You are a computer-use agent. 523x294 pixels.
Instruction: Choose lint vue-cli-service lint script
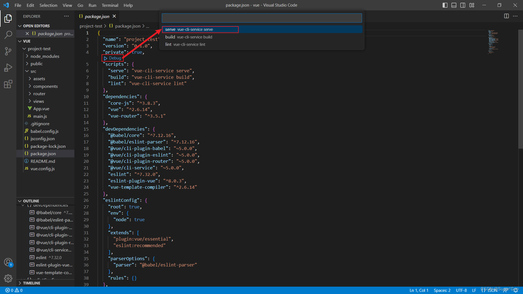262,44
